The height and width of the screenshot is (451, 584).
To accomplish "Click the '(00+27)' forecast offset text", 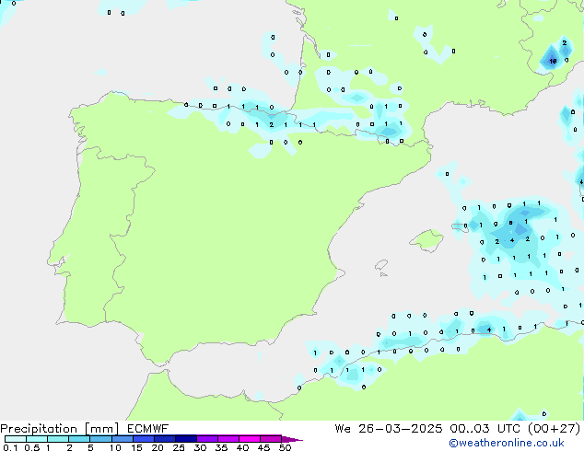I will tap(555, 429).
